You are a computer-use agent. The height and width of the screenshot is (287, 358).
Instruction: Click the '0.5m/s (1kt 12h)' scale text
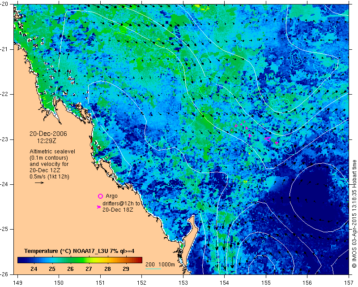click(49, 177)
